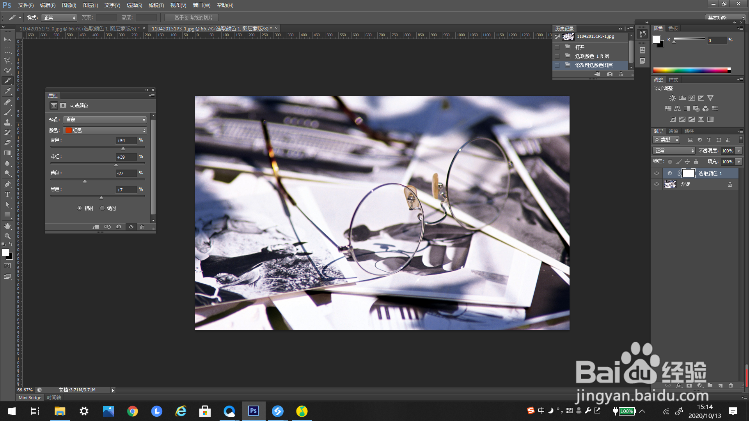This screenshot has width=749, height=421.
Task: Click the reset adjustment icon in Properties panel
Action: [119, 227]
